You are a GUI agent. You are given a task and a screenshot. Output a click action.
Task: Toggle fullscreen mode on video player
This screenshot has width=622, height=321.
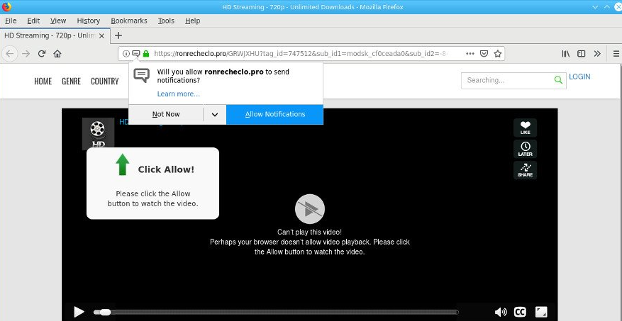click(x=541, y=312)
